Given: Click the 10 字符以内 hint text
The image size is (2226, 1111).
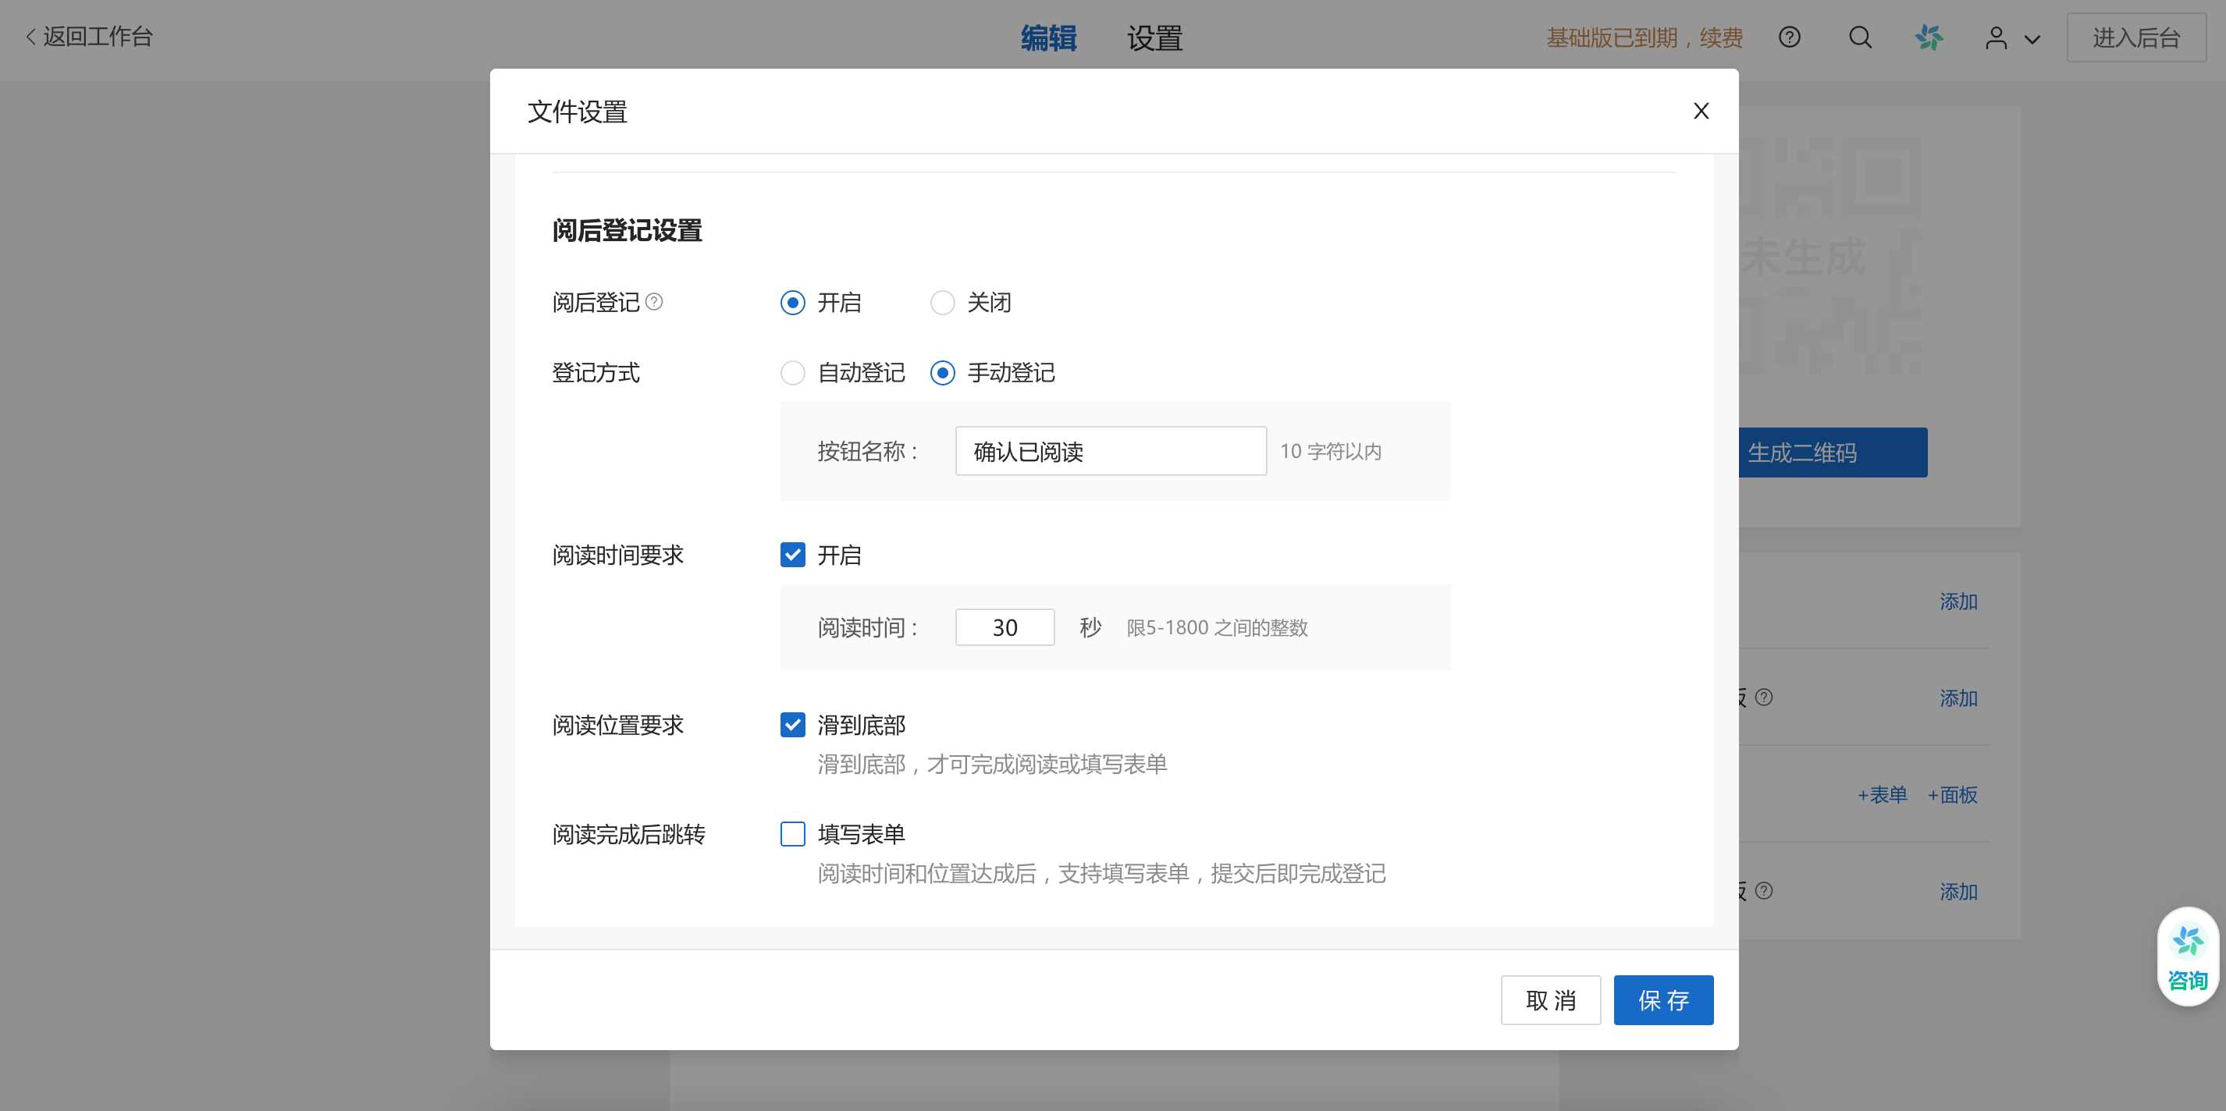Looking at the screenshot, I should pyautogui.click(x=1331, y=451).
